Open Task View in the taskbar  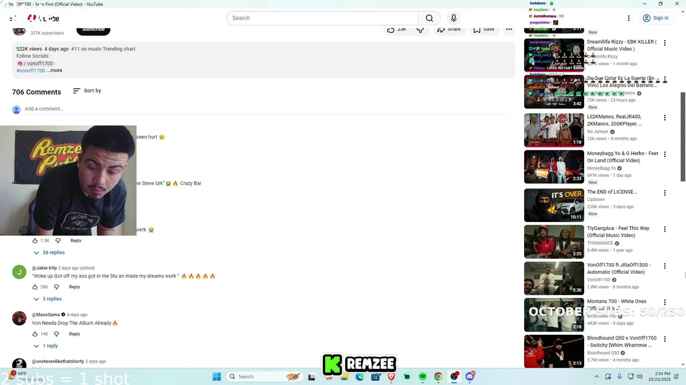click(x=311, y=377)
